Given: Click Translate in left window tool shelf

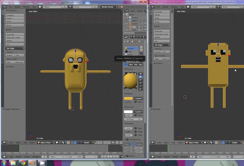Looking at the screenshot, I should (15, 15).
